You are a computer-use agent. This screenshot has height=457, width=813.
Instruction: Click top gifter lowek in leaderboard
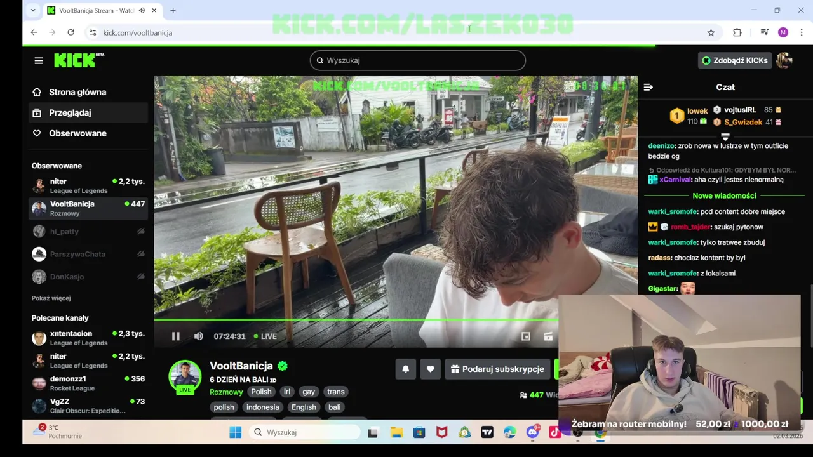click(697, 111)
